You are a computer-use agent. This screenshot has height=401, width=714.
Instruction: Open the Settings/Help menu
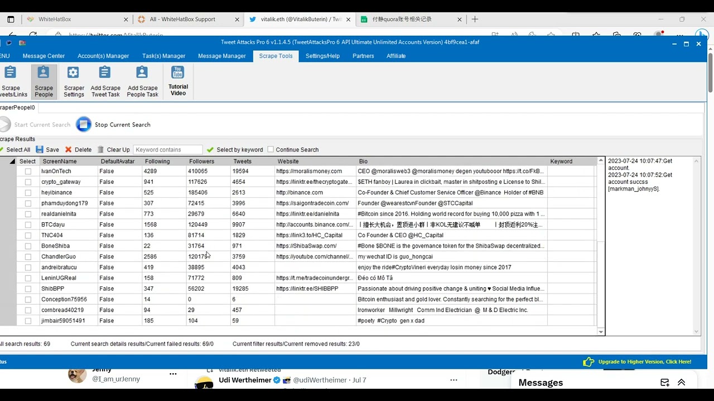pos(322,56)
